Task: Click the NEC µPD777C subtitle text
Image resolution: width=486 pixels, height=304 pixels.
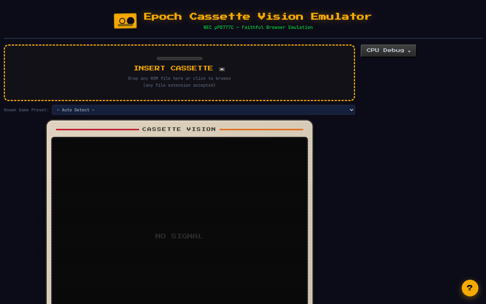Action: pyautogui.click(x=258, y=27)
